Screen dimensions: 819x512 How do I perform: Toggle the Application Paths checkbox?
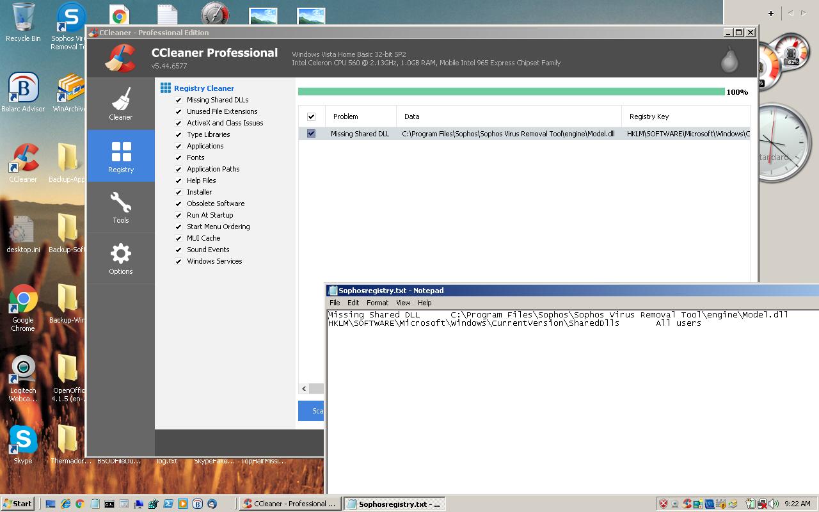click(179, 169)
